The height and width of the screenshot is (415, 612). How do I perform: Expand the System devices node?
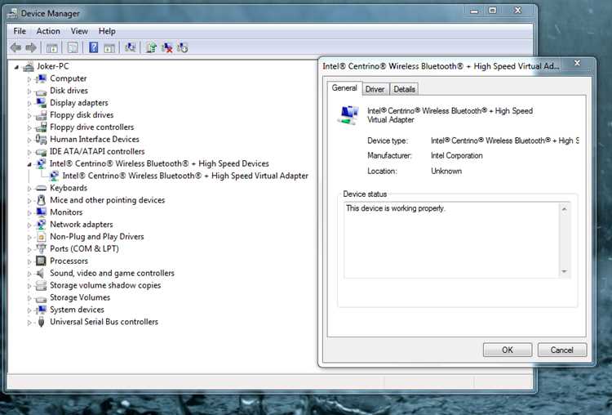point(29,310)
